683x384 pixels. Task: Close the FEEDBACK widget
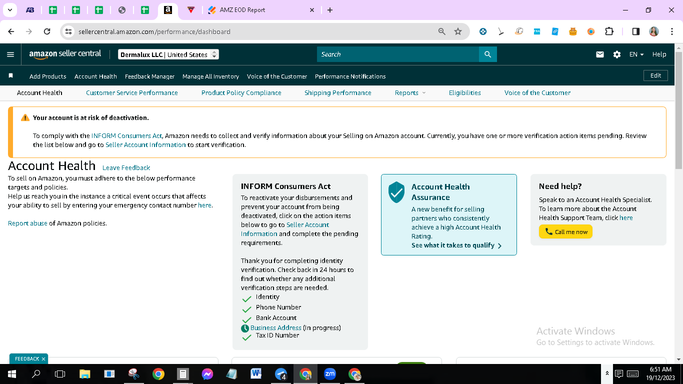tap(43, 359)
